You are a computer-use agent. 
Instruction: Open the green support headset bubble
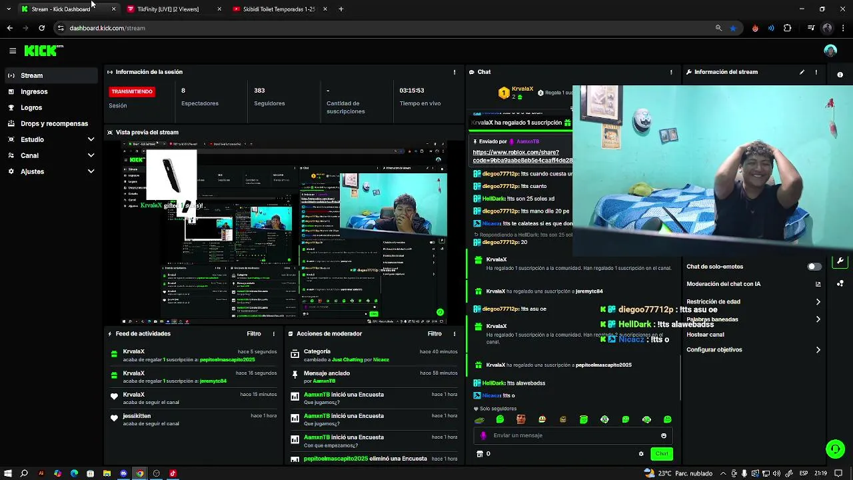835,449
